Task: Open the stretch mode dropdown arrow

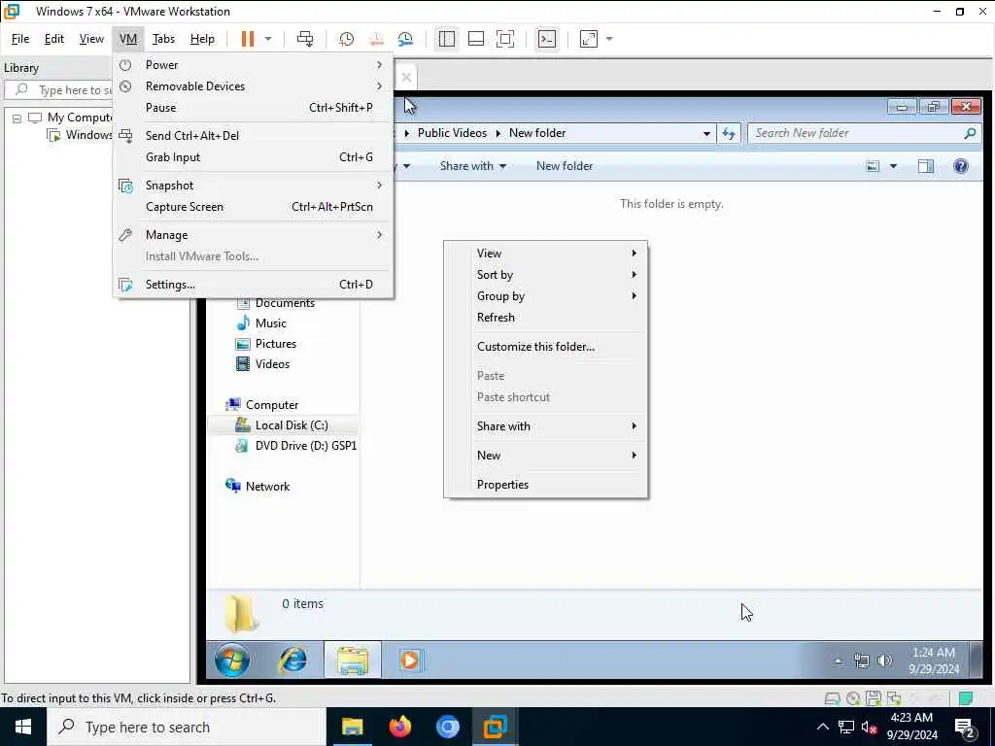Action: (609, 39)
